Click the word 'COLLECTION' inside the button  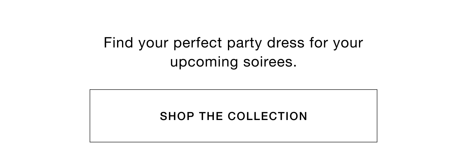(x=268, y=116)
